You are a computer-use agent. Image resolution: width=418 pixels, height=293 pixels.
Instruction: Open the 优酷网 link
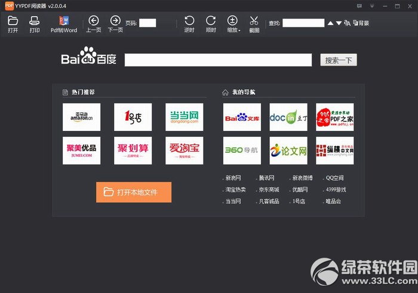(300, 190)
